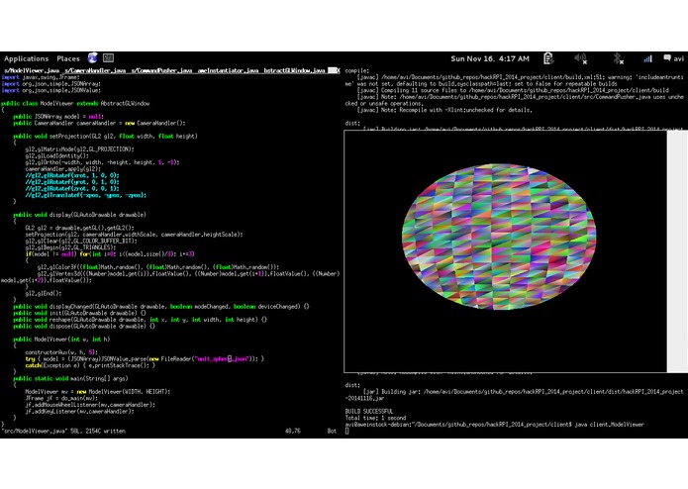Click the commented glRotatef(zrot line
The image size is (688, 489).
[x=72, y=189]
